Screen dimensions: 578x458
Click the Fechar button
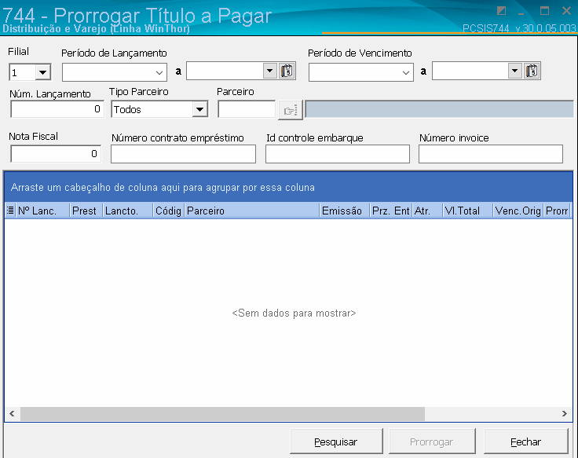pos(525,441)
